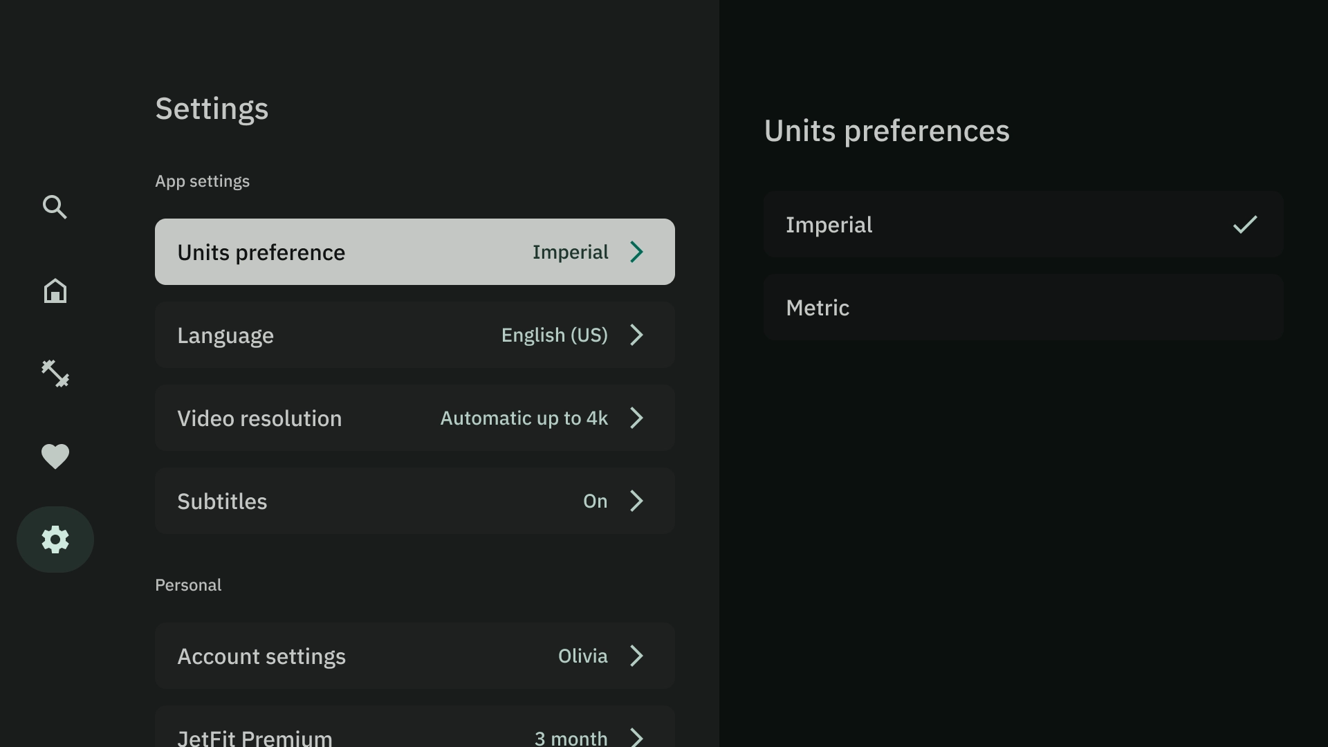Open the Search panel
The image size is (1328, 747).
[55, 207]
